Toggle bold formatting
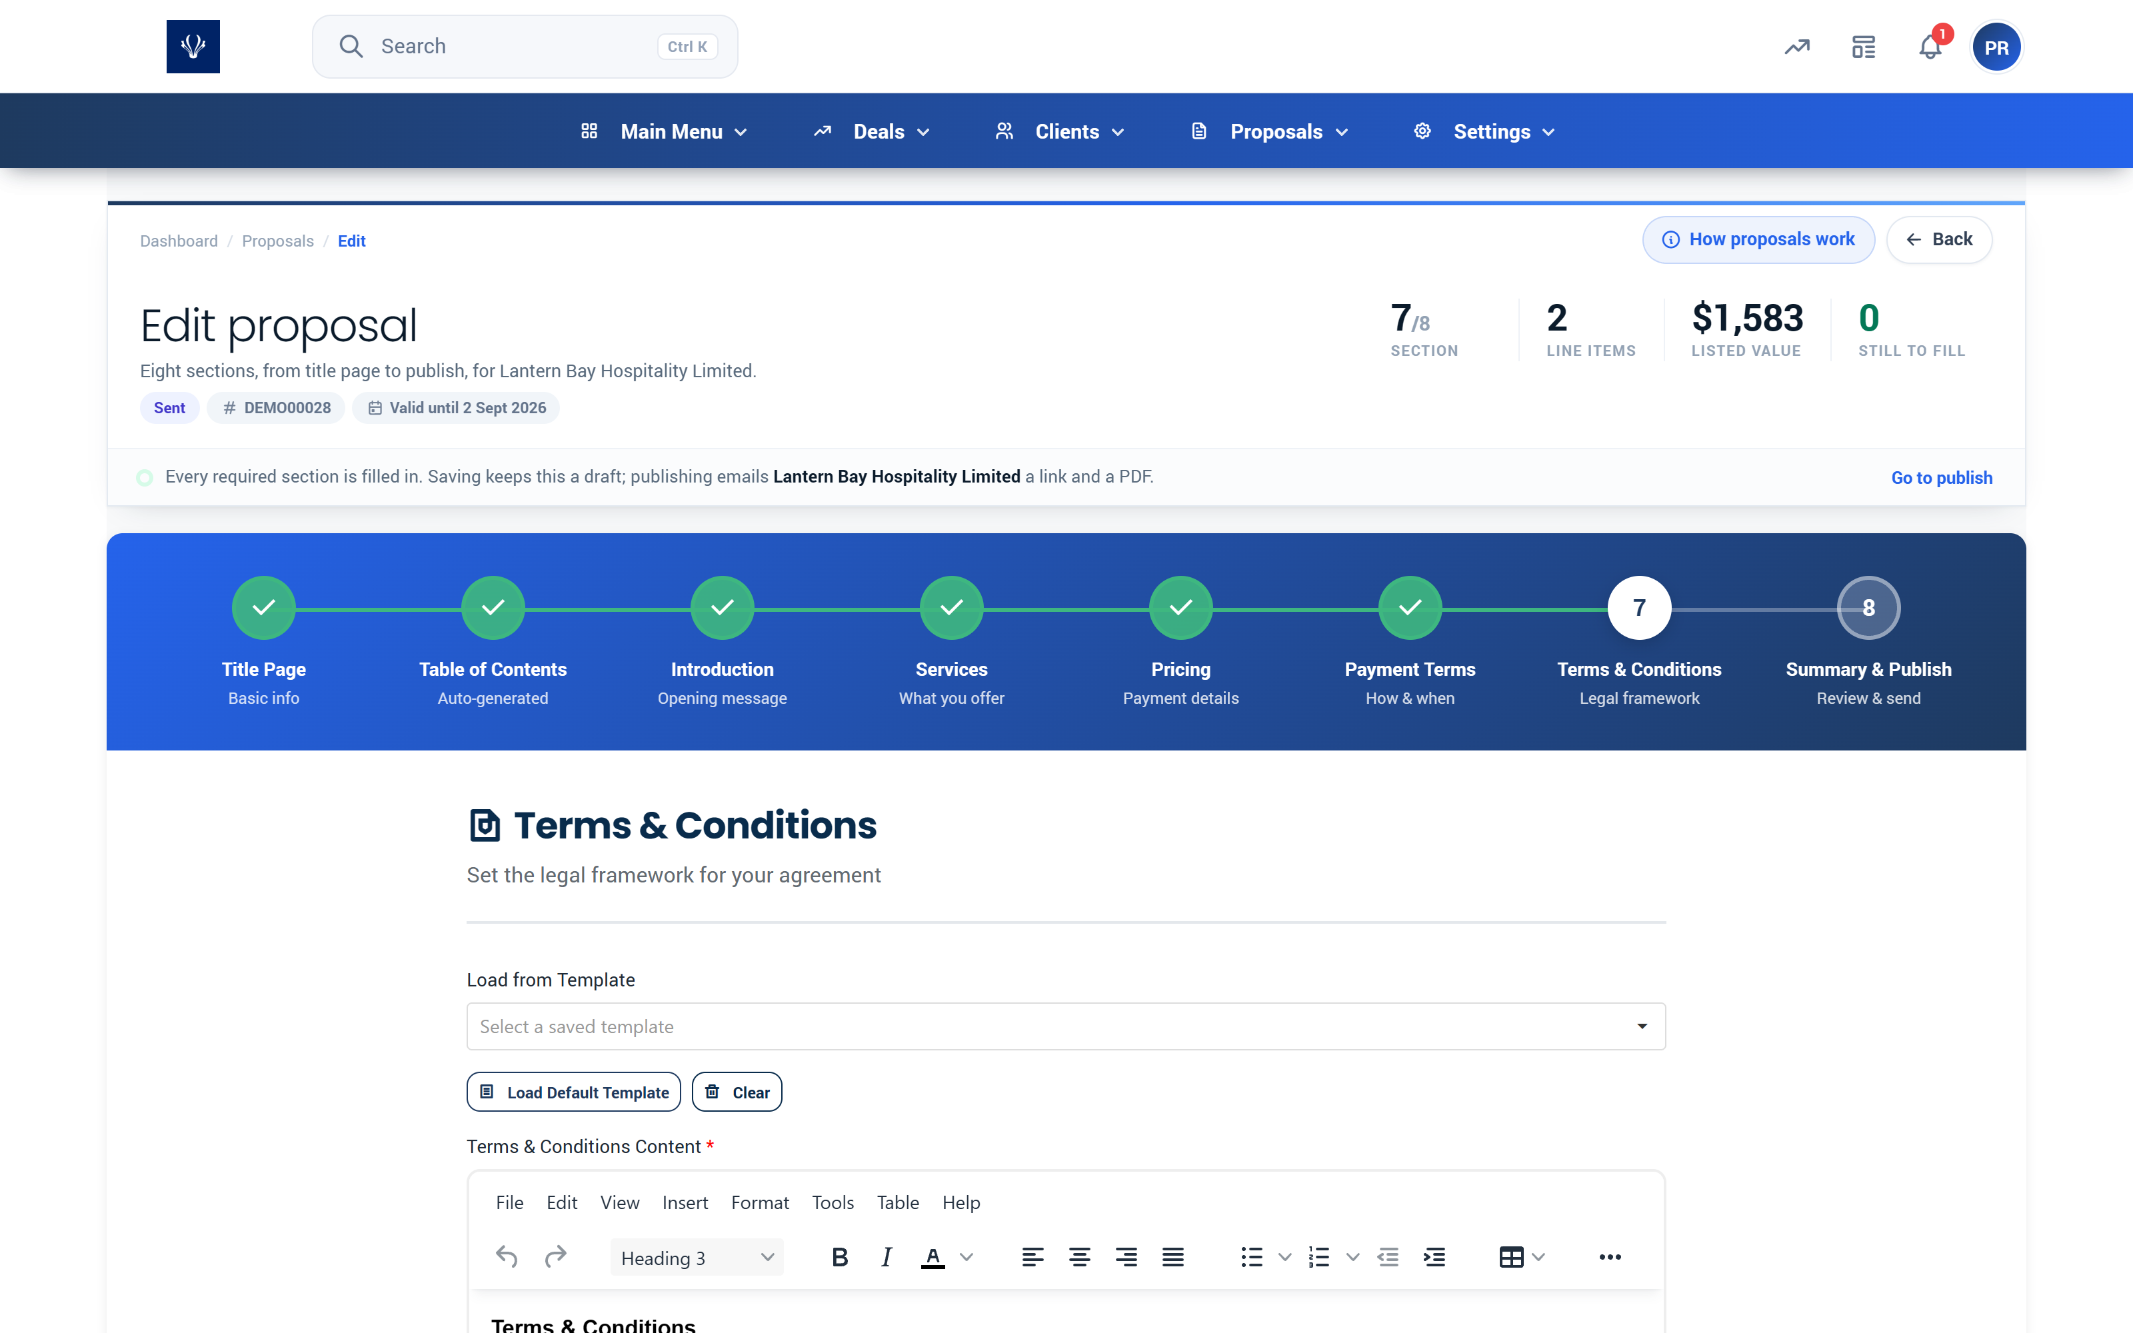This screenshot has height=1333, width=2133. pyautogui.click(x=839, y=1257)
